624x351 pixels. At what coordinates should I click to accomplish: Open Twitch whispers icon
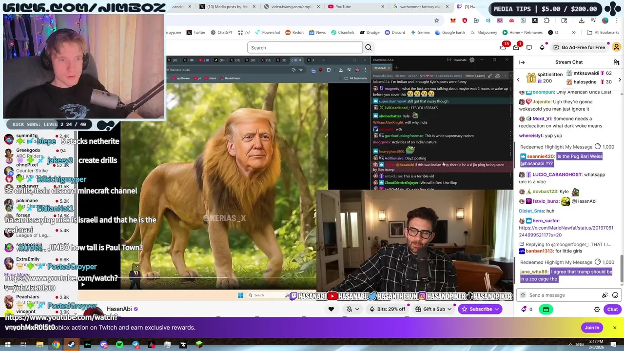529,48
